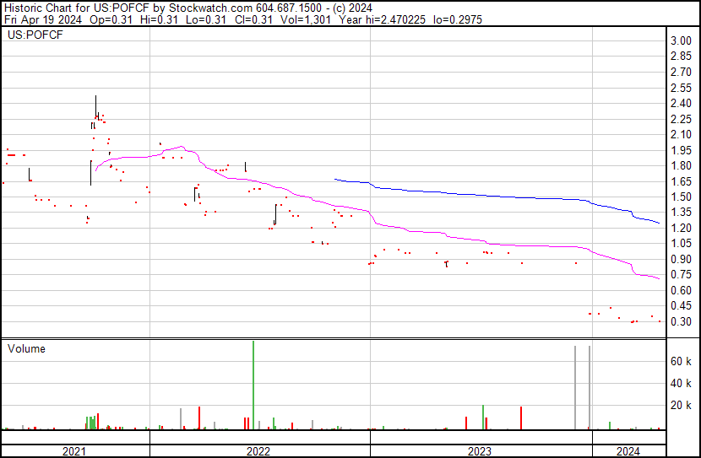This screenshot has height=458, width=701.
Task: Click the 3.00 price axis label
Action: pyautogui.click(x=681, y=41)
